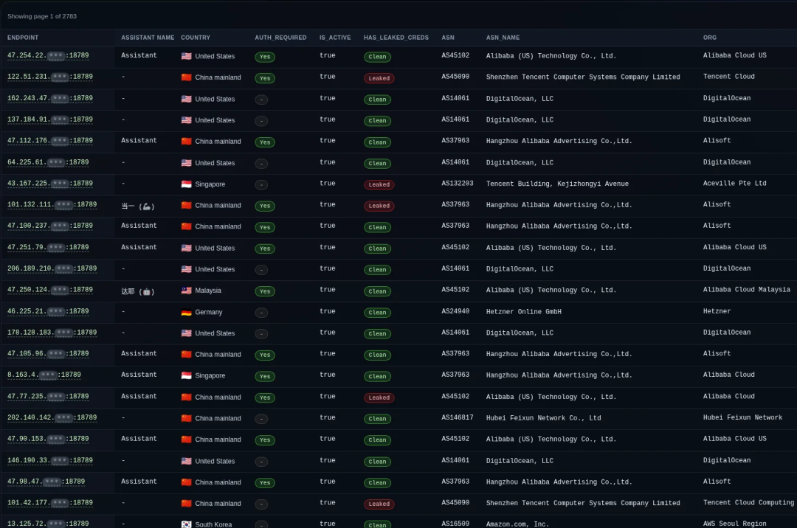Screen dimensions: 797x528
Task: Select 'Tencent Cloud Computing' org cell
Action: (748, 502)
